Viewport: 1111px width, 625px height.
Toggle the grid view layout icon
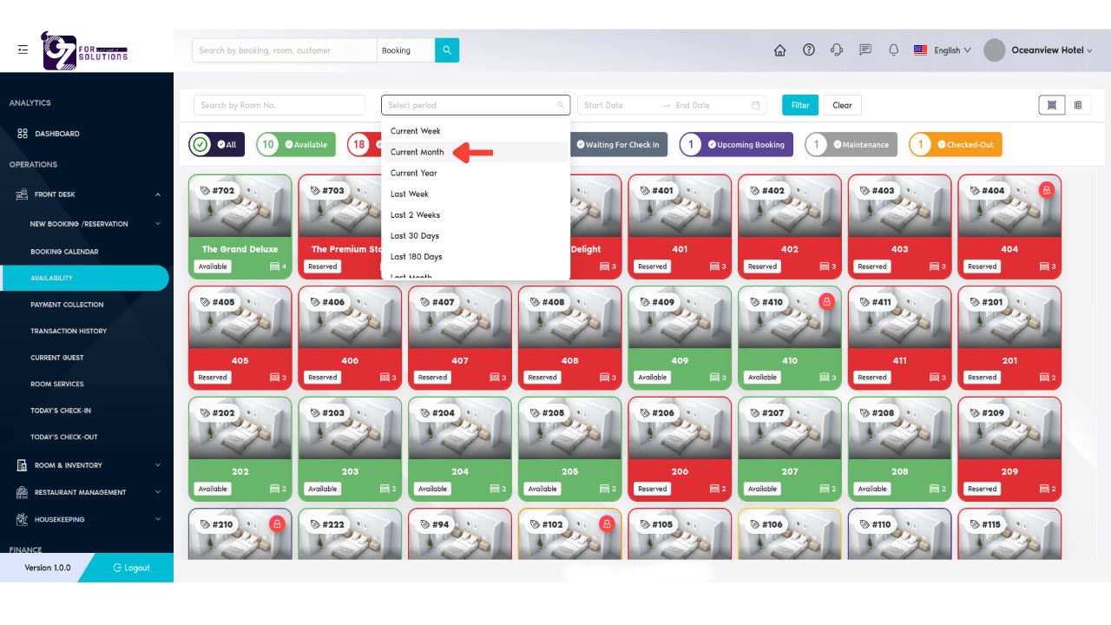pyautogui.click(x=1051, y=104)
